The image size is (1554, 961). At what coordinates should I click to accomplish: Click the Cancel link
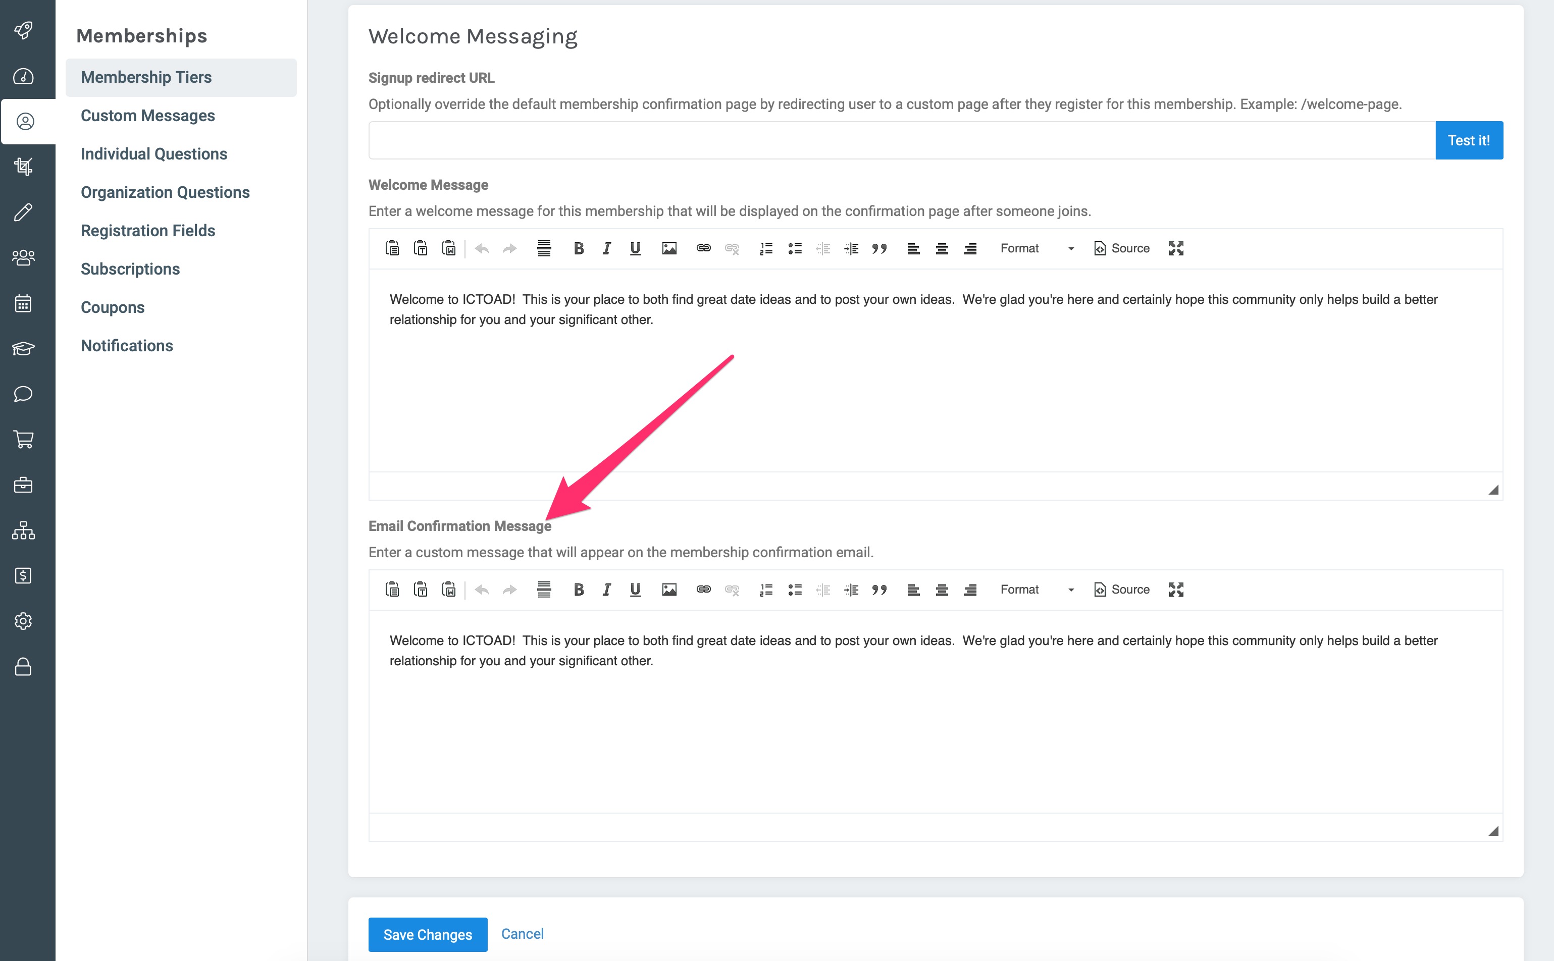coord(522,934)
